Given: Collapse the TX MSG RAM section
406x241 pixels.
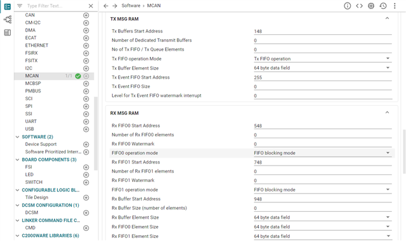Looking at the screenshot, I should [x=387, y=18].
